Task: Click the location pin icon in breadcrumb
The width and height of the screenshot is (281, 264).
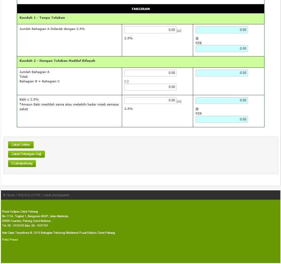Action: coord(4,195)
